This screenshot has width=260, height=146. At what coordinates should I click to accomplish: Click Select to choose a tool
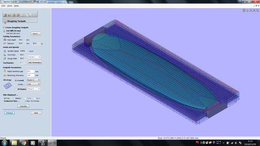pyautogui.click(x=36, y=34)
